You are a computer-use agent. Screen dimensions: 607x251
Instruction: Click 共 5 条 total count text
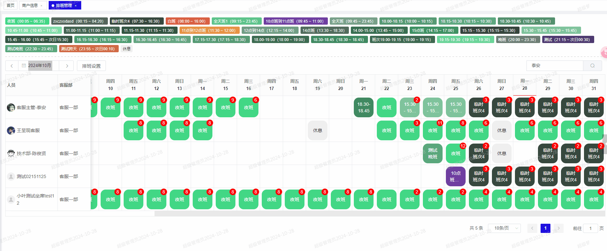476,228
